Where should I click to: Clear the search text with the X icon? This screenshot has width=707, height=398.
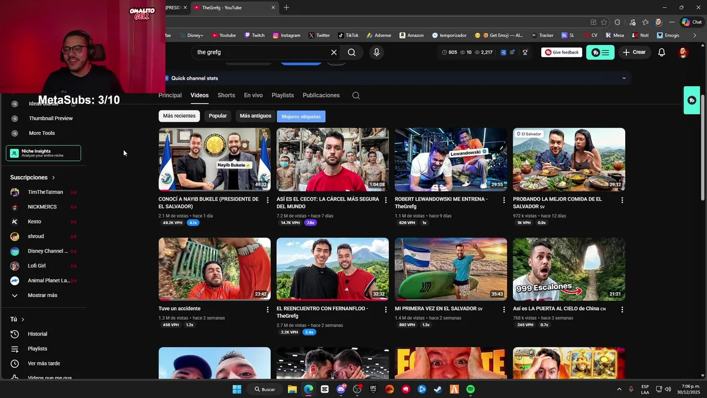(334, 52)
